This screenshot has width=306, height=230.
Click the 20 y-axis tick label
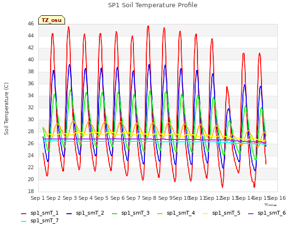[31, 179]
